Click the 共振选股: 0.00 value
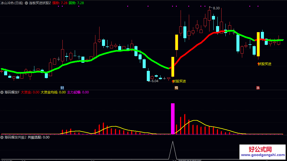Screen dimensions: 287x161 38,137
